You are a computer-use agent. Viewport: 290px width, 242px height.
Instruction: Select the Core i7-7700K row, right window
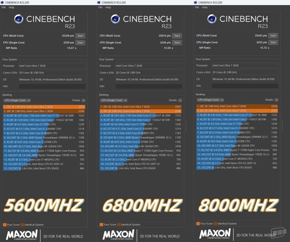click(x=237, y=124)
